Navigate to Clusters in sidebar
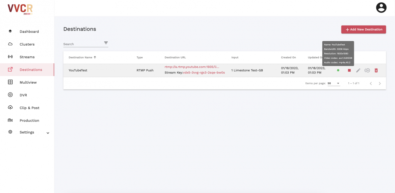This screenshot has width=395, height=193. [x=27, y=44]
